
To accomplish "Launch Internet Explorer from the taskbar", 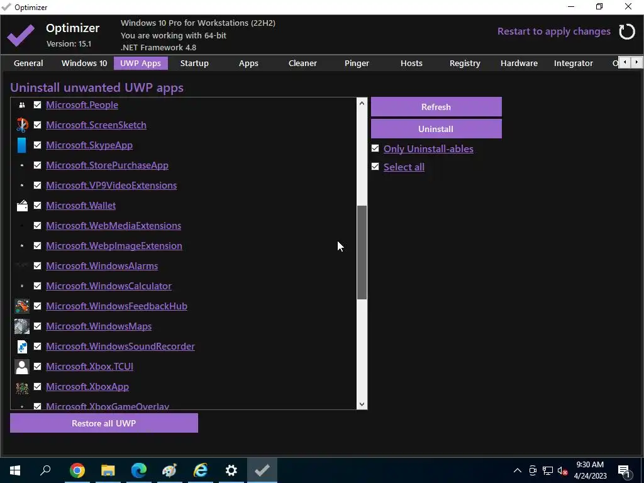I will point(201,470).
